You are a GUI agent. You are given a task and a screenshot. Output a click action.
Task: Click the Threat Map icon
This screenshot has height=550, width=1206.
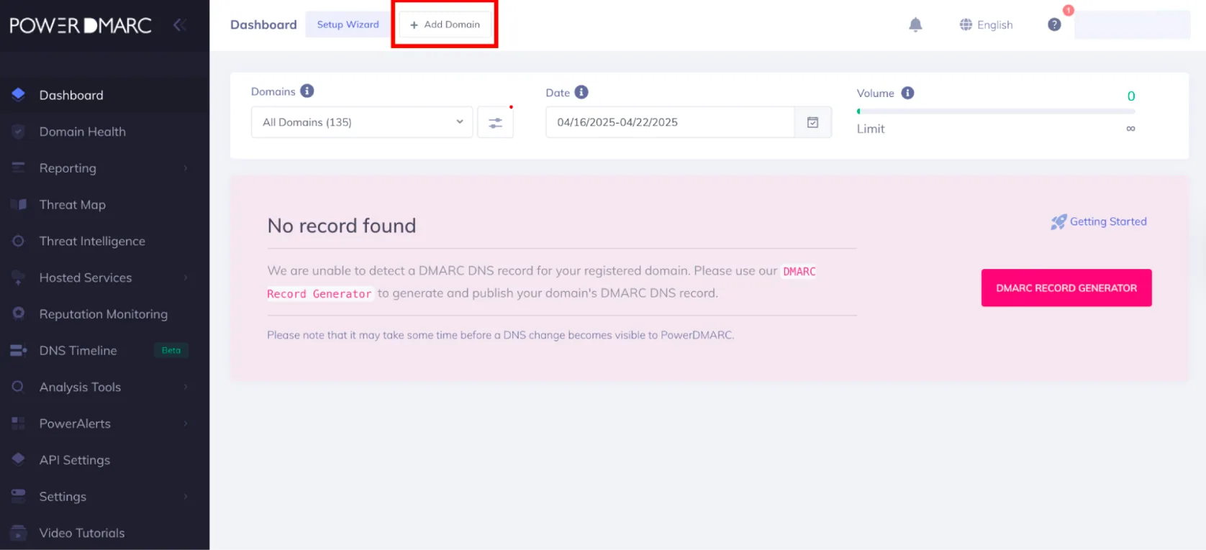click(x=19, y=204)
